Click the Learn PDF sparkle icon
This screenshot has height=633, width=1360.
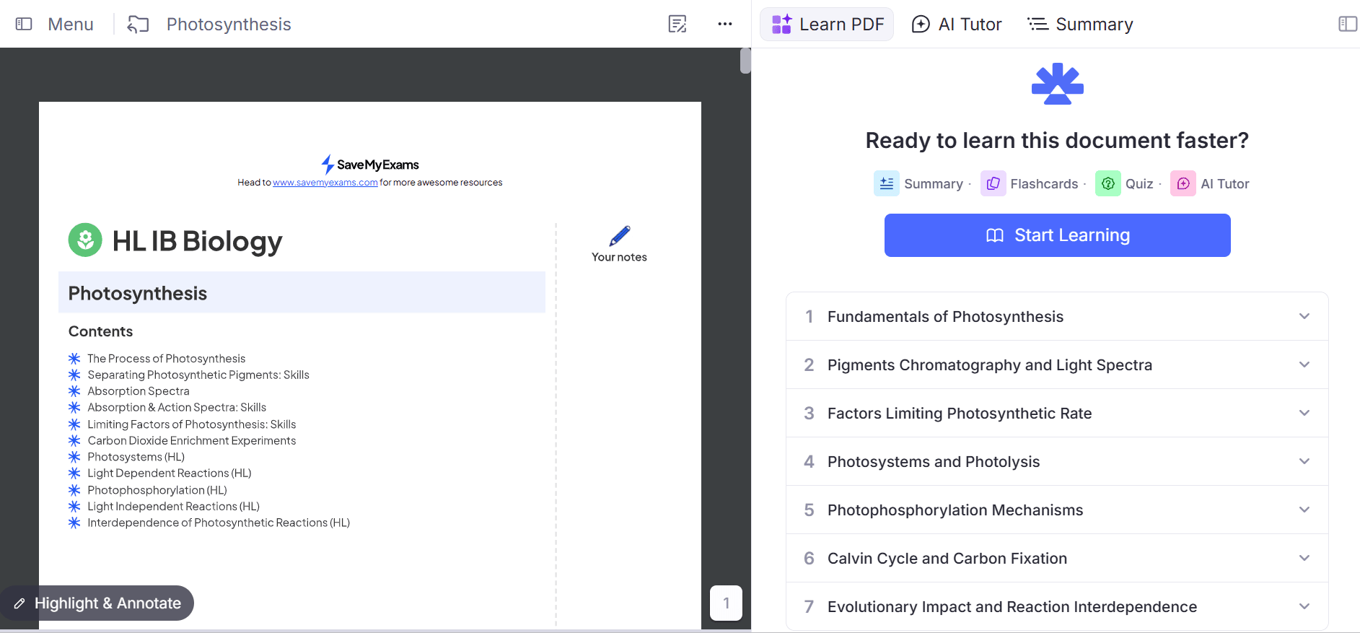pyautogui.click(x=782, y=24)
